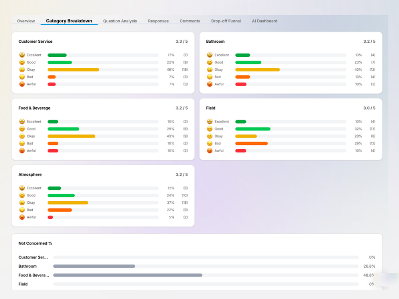The width and height of the screenshot is (399, 299).
Task: Go to the Comments tab
Action: [x=190, y=21]
